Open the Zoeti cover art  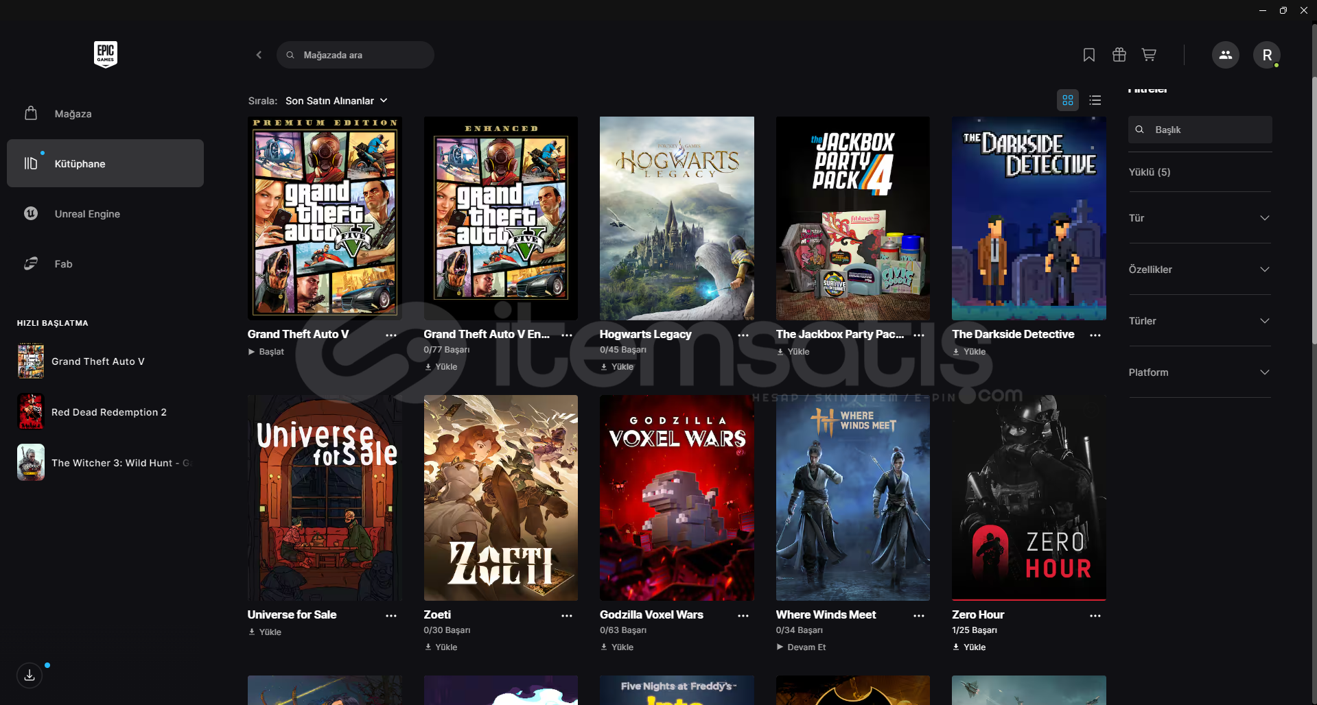501,498
